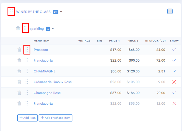Toggle show checkmark for Prosecco
Screen dimensions: 182x131
pyautogui.click(x=174, y=50)
